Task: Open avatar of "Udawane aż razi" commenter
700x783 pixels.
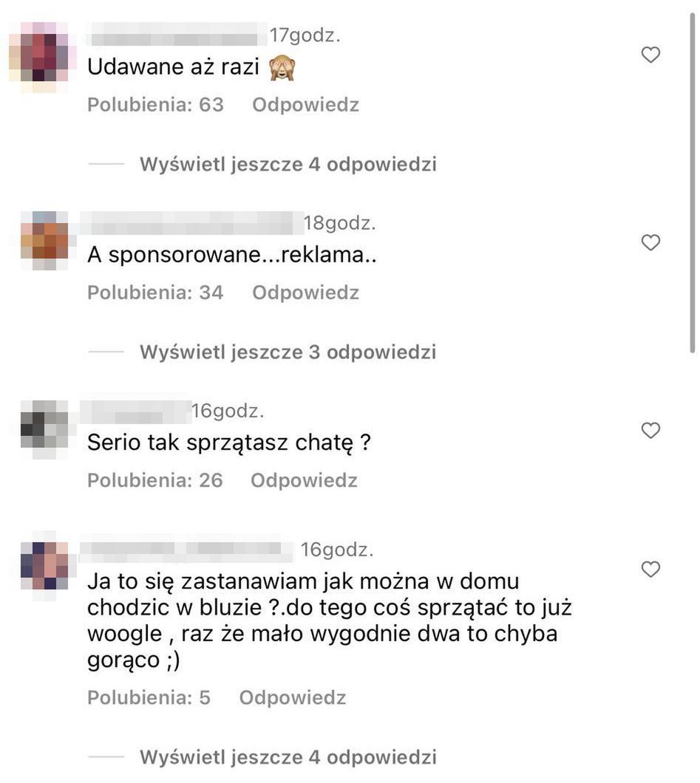Action: pyautogui.click(x=44, y=56)
